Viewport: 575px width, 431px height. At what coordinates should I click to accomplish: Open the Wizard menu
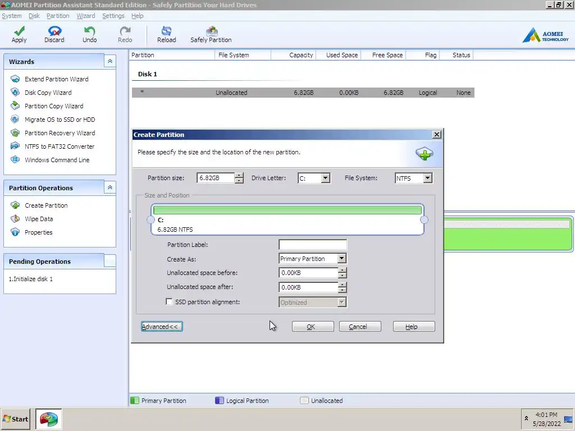point(86,16)
